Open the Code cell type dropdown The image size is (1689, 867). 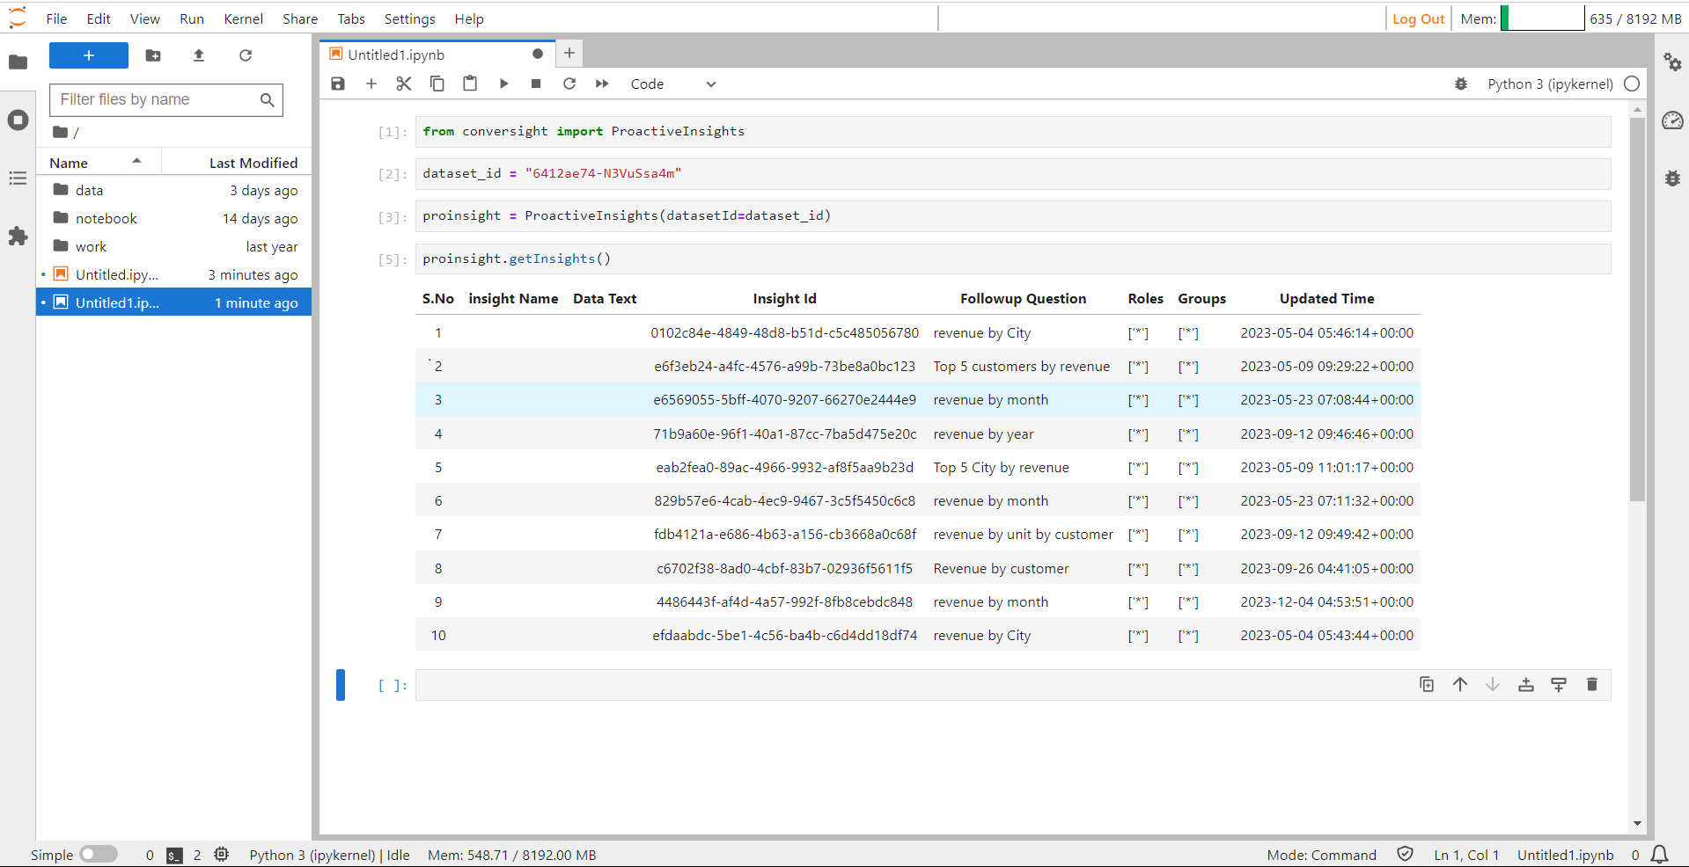[x=673, y=84]
